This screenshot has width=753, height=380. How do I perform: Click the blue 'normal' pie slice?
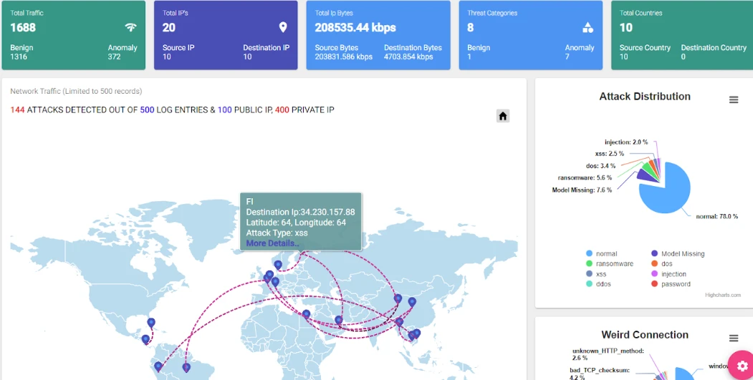(666, 191)
